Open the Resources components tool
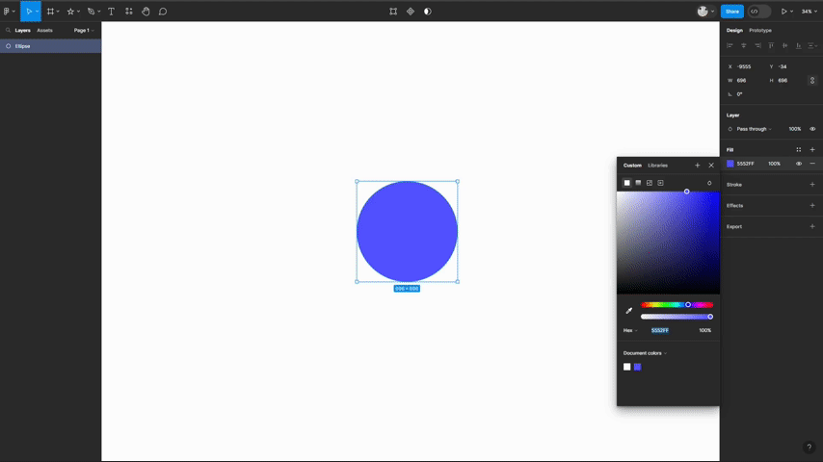 (x=128, y=11)
